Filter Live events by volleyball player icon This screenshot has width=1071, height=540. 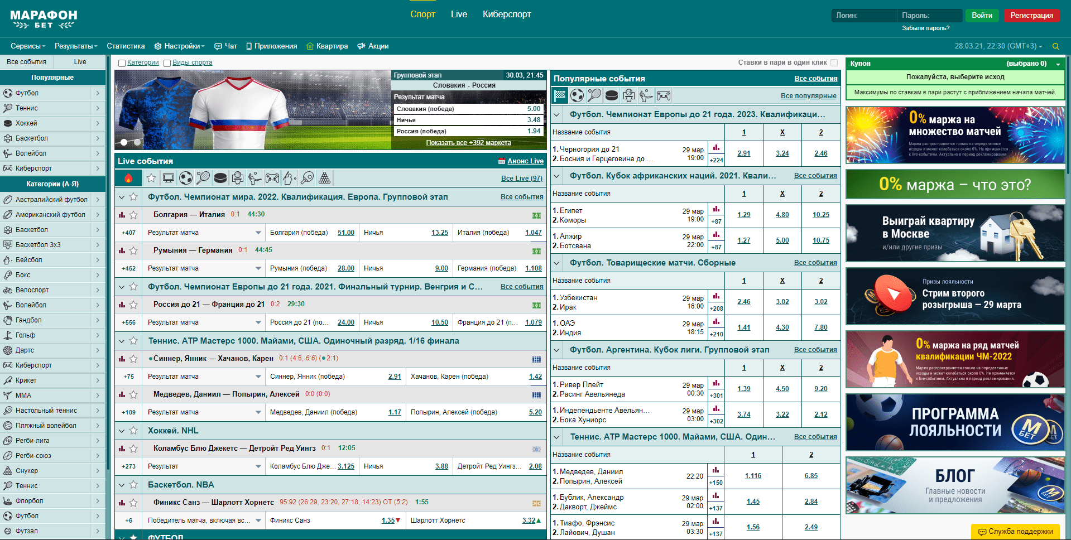[255, 178]
